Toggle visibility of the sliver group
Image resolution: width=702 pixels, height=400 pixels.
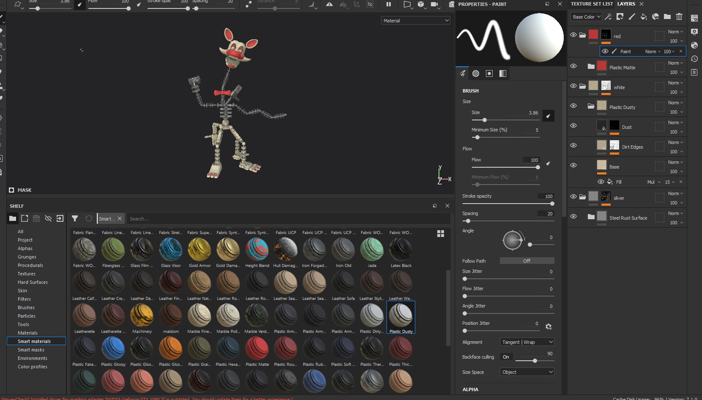pyautogui.click(x=573, y=197)
